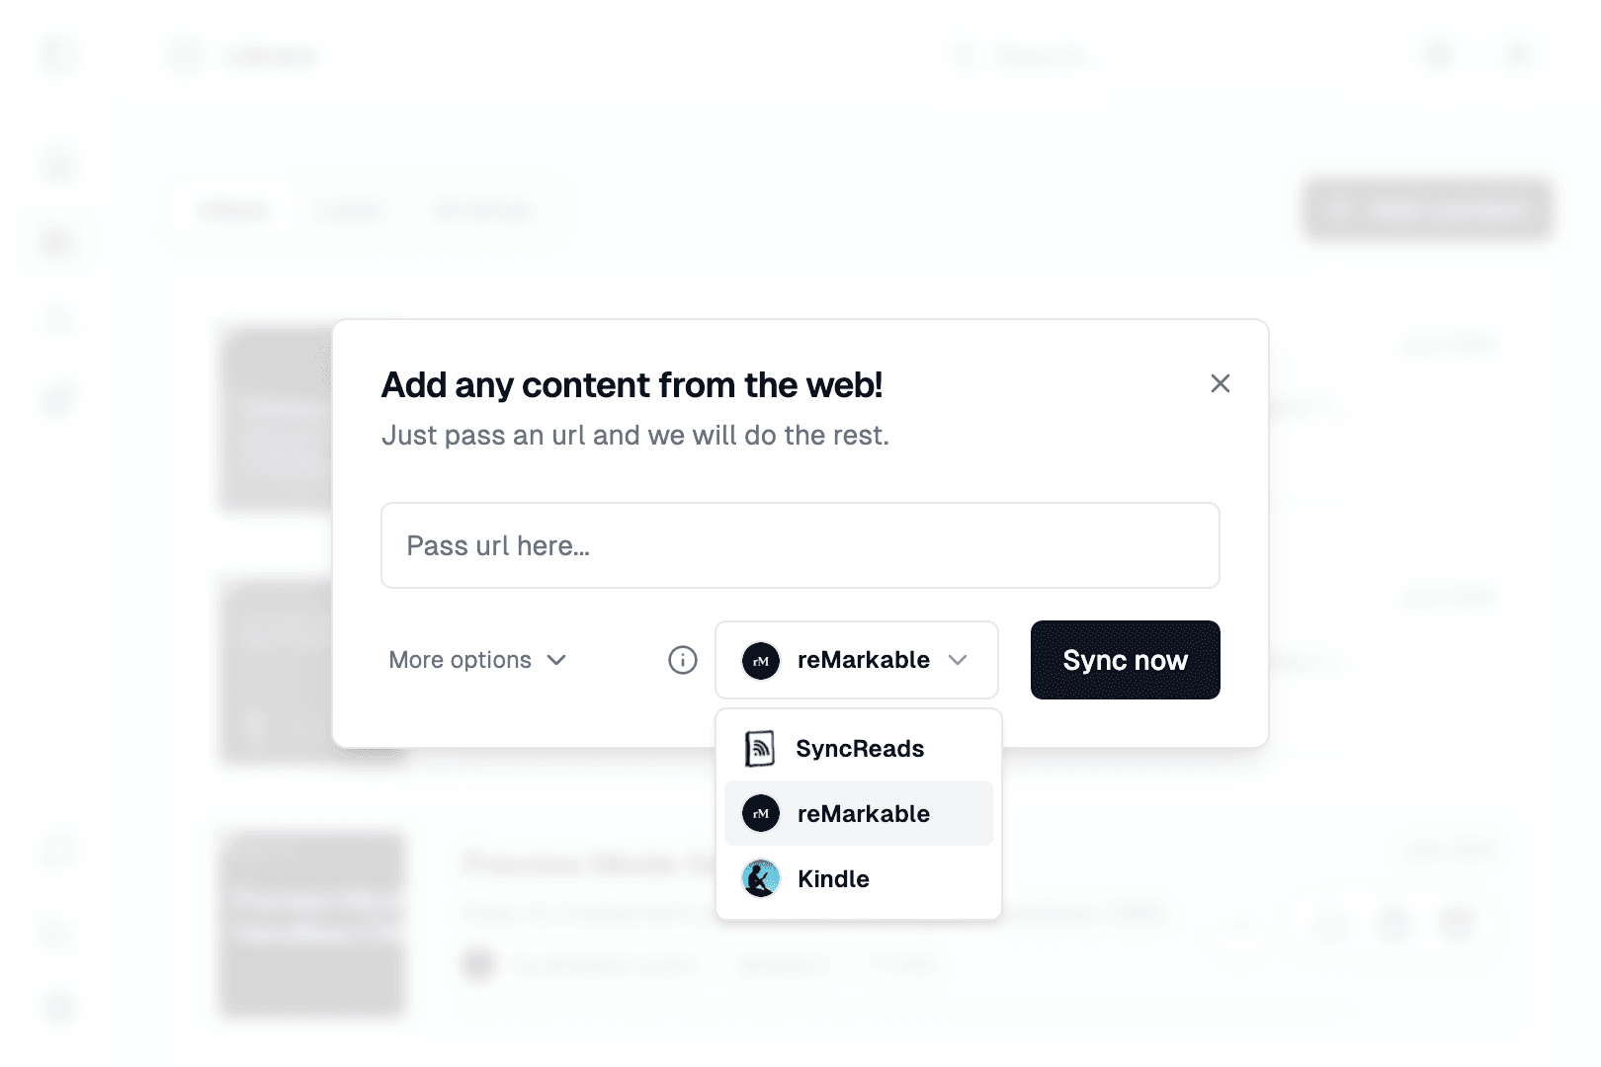
Task: Click the first blurred tab below the header
Action: click(x=233, y=209)
